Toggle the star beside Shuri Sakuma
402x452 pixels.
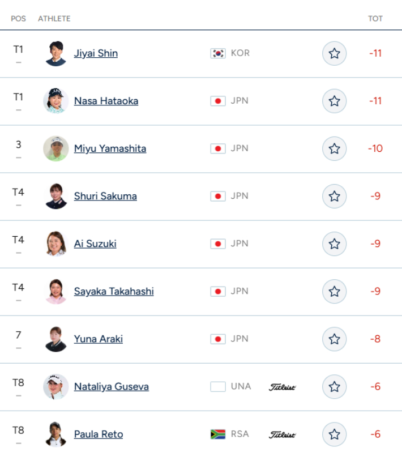click(x=334, y=197)
